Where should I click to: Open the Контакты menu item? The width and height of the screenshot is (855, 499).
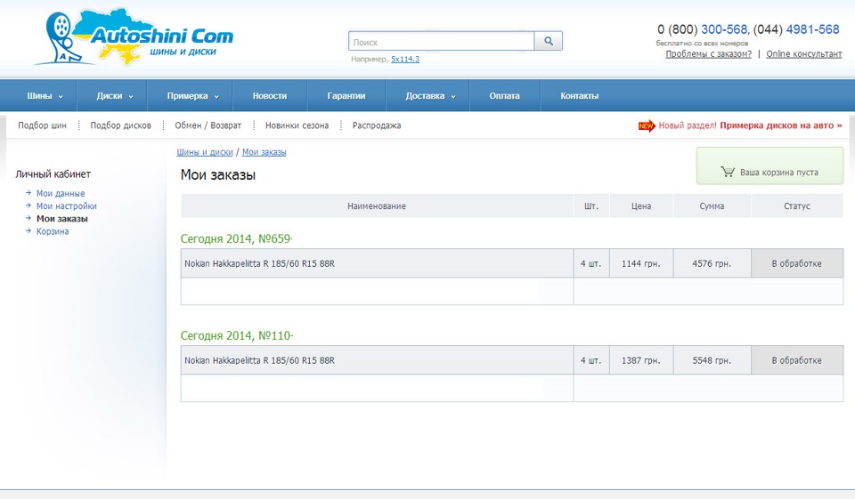pyautogui.click(x=579, y=96)
